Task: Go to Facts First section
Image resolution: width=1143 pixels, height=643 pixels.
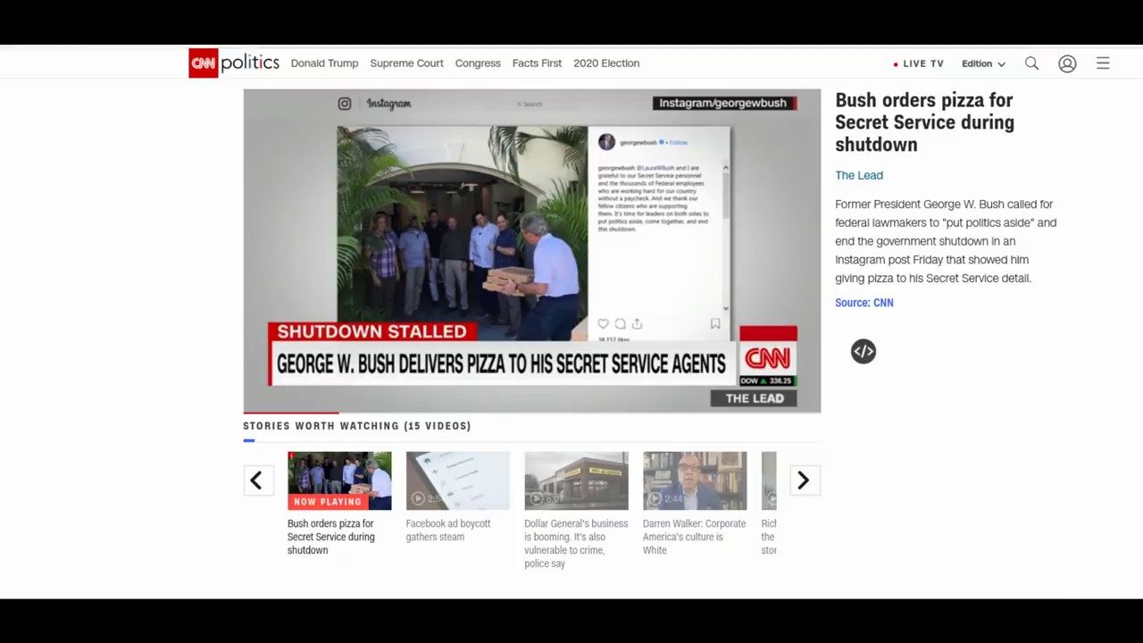Action: click(537, 63)
